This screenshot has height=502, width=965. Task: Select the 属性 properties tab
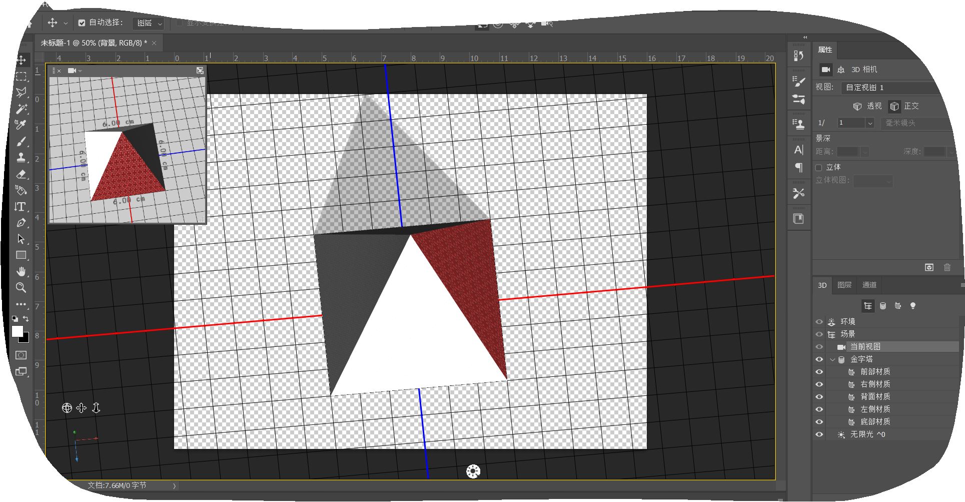click(x=825, y=50)
